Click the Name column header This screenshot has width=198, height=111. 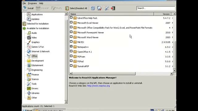point(111,14)
